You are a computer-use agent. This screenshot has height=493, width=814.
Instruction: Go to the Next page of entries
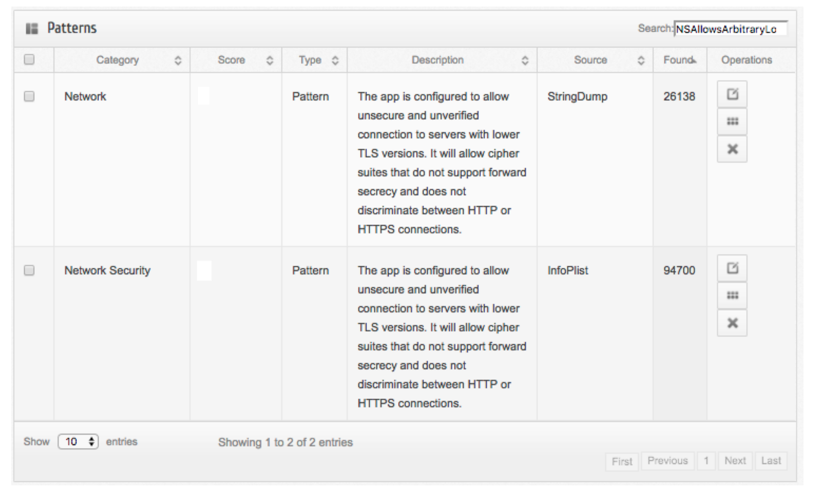tap(735, 461)
